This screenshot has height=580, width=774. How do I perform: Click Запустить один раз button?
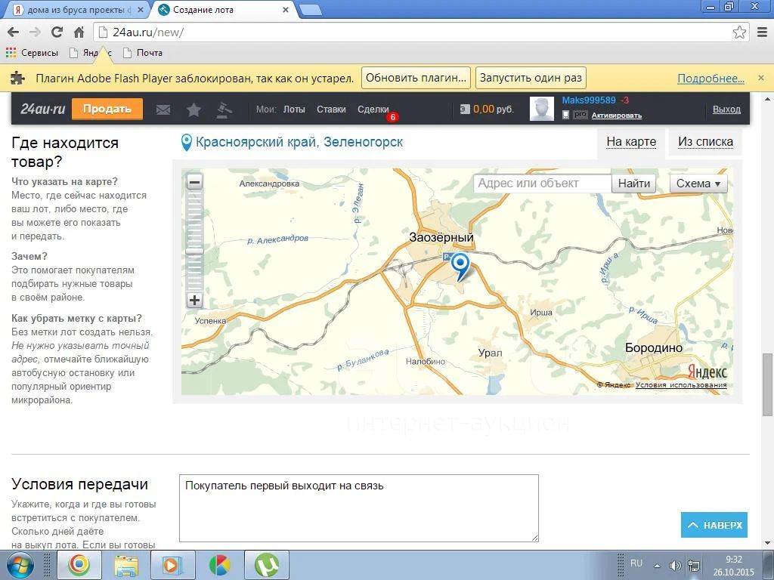(531, 78)
